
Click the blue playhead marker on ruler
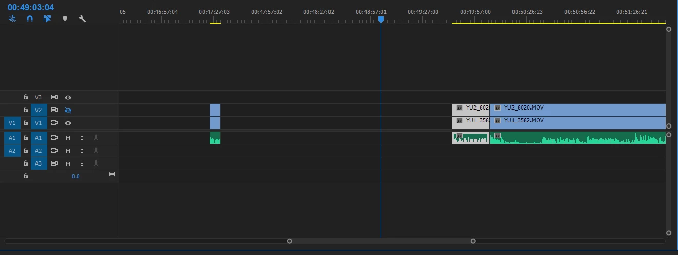point(381,19)
